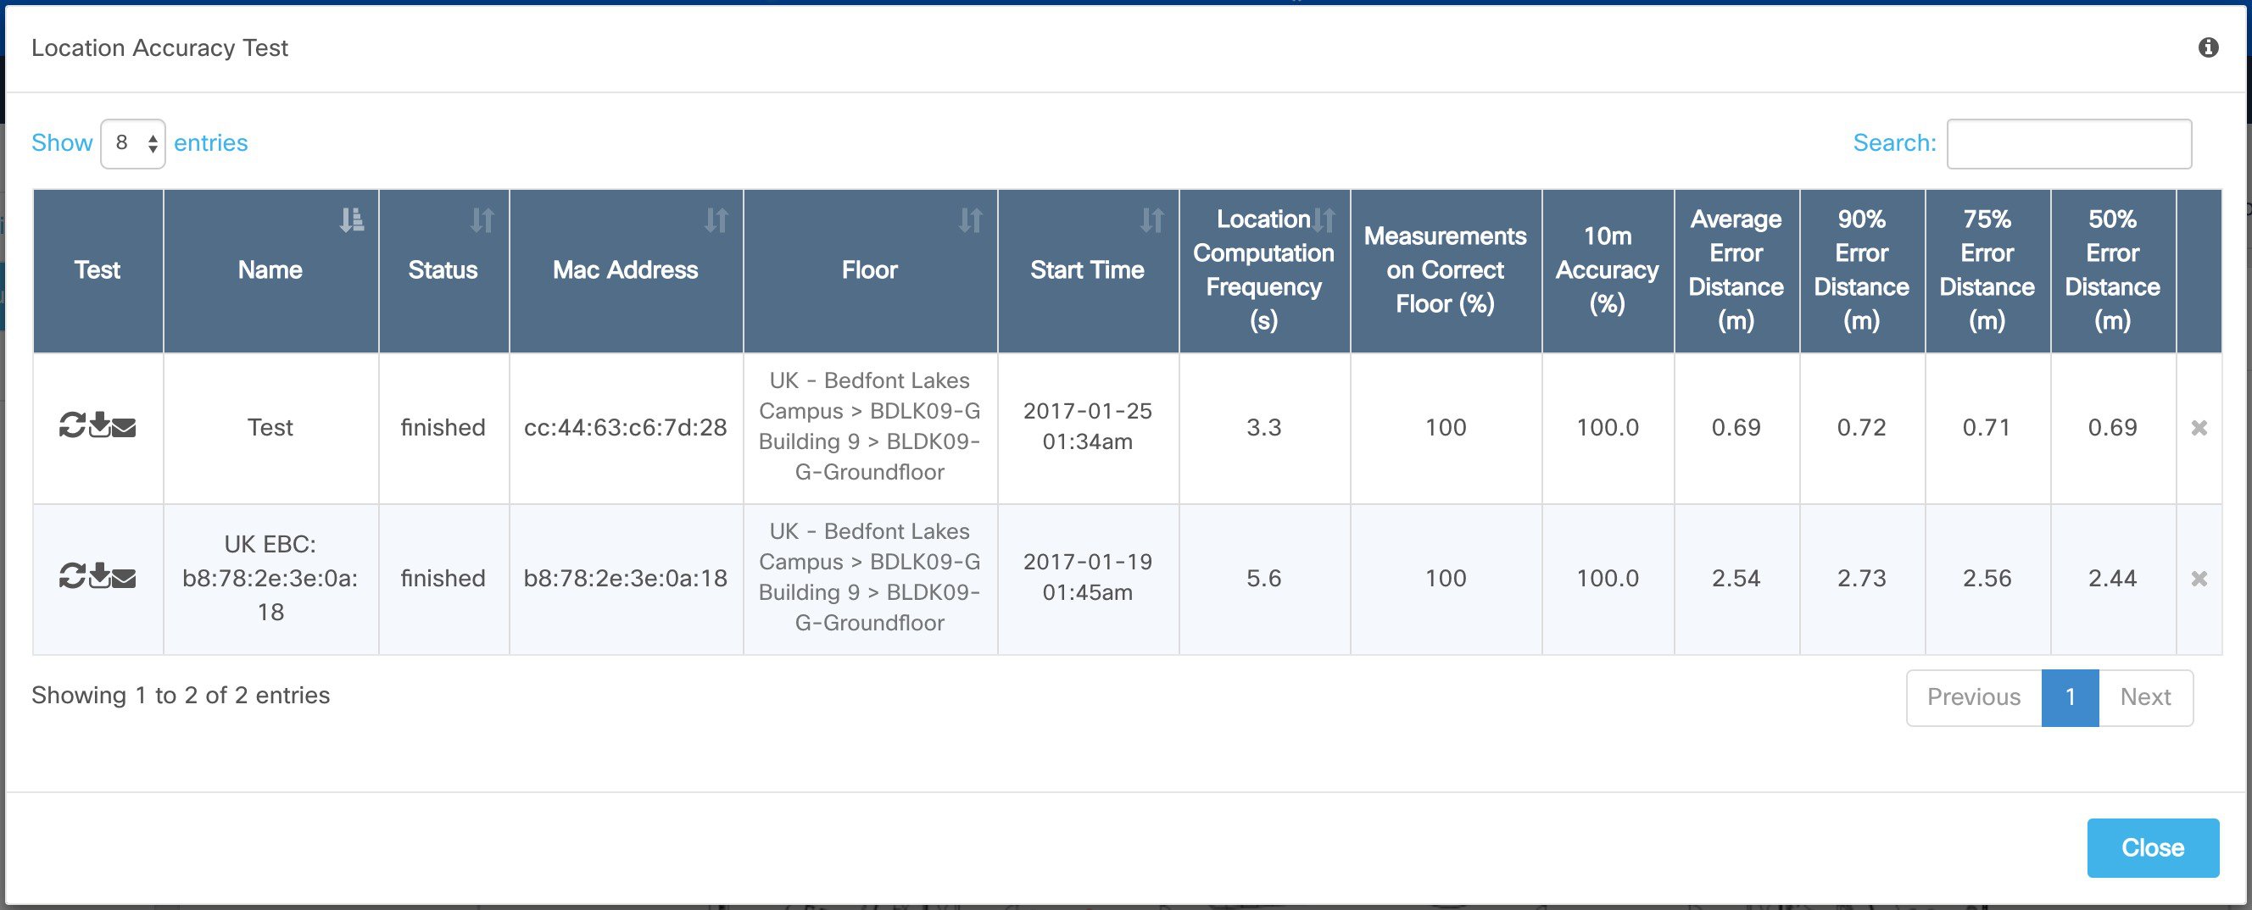Rerun the Test row accuracy test
Viewport: 2252px width, 910px height.
tap(72, 425)
